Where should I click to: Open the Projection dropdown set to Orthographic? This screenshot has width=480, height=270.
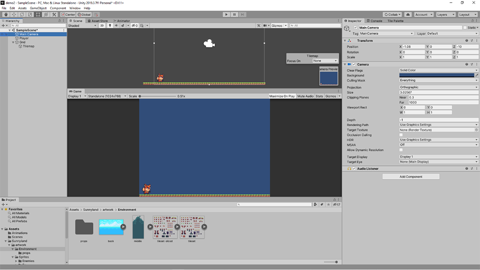point(438,87)
